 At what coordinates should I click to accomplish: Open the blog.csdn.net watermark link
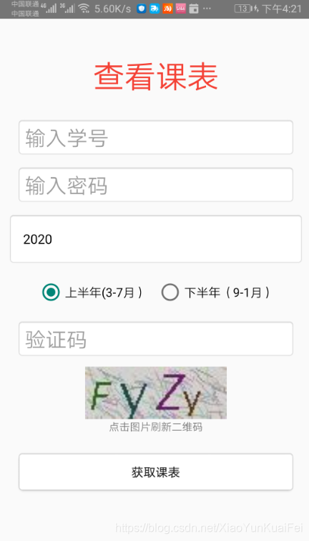209,527
